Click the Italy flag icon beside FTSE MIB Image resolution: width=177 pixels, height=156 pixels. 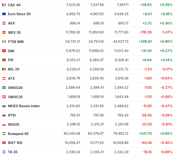[4, 42]
